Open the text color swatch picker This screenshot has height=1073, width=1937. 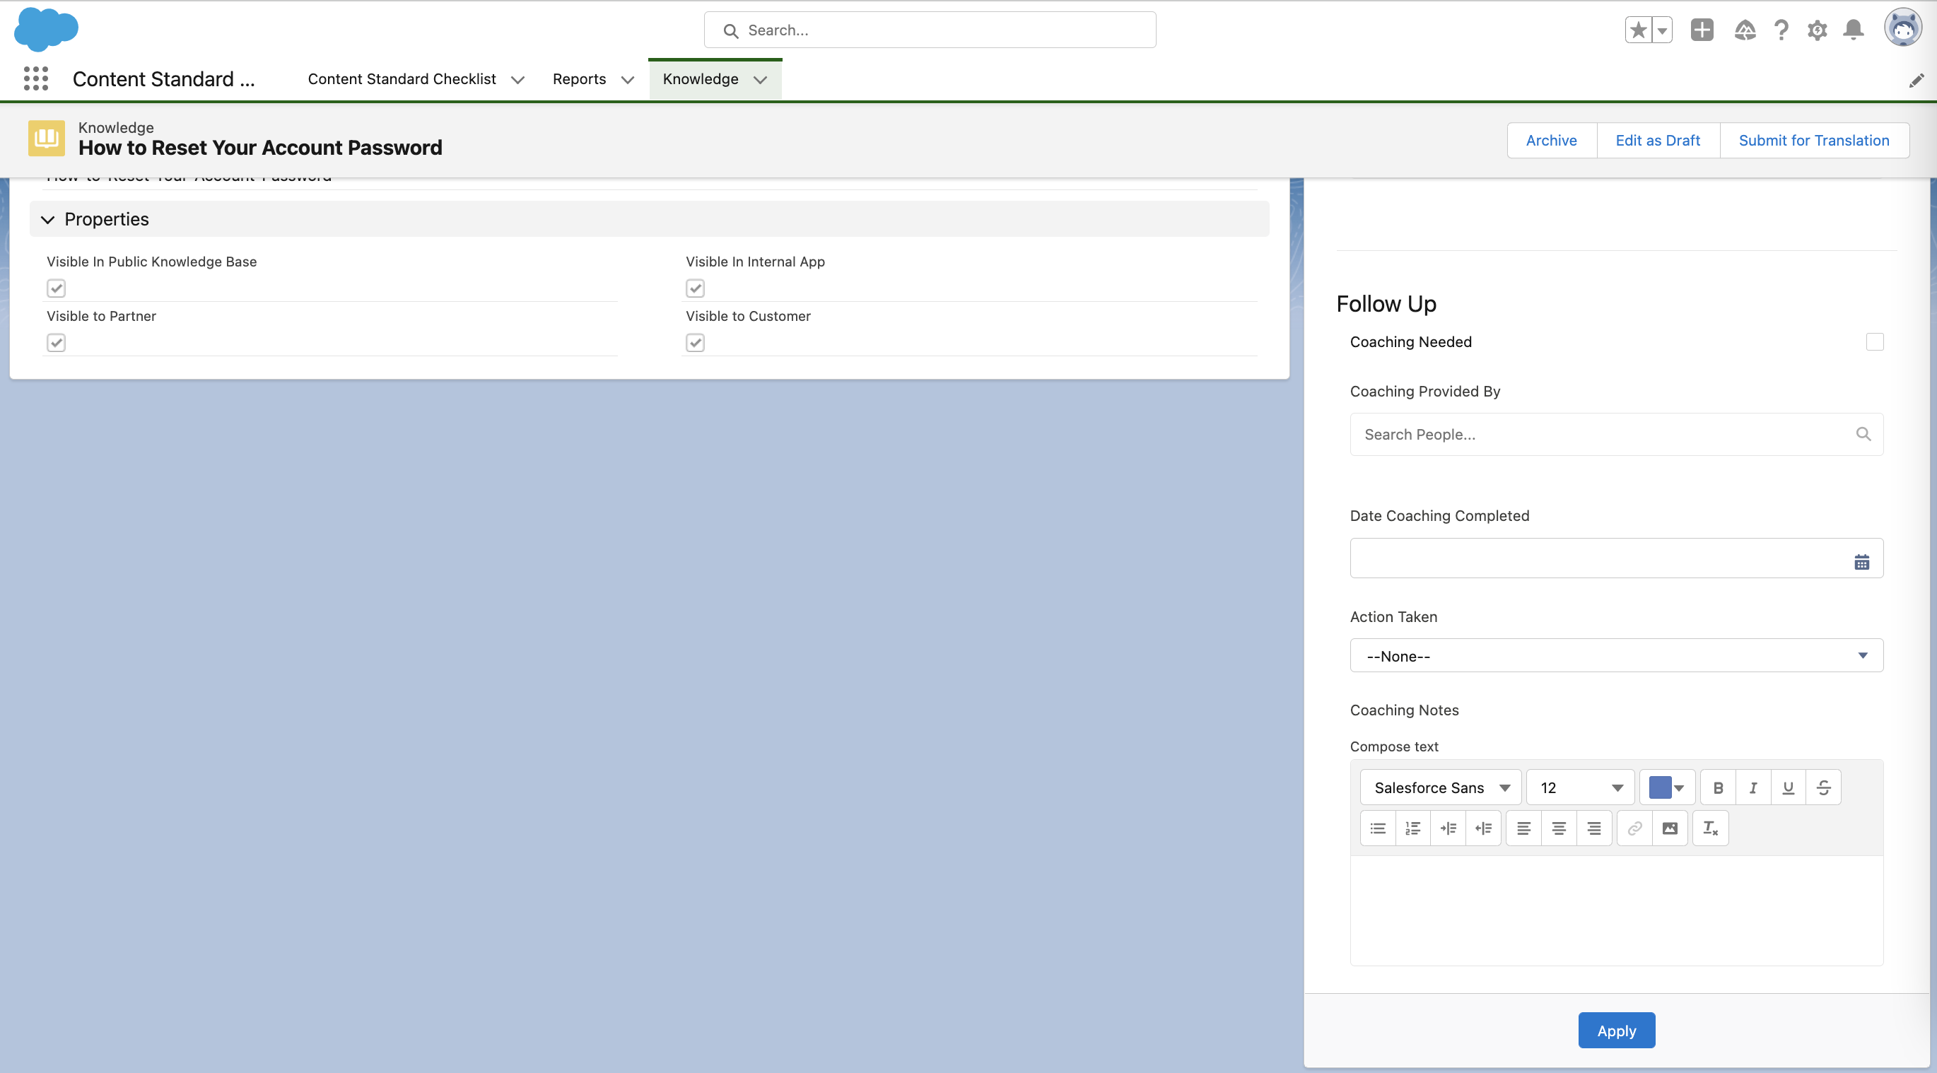point(1666,787)
